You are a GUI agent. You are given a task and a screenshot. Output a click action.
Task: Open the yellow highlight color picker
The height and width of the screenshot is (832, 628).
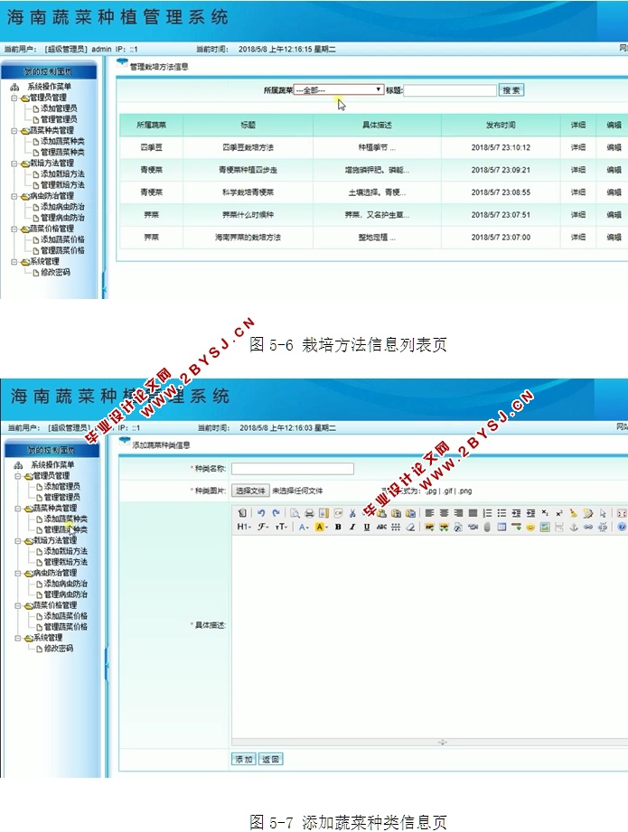(321, 527)
